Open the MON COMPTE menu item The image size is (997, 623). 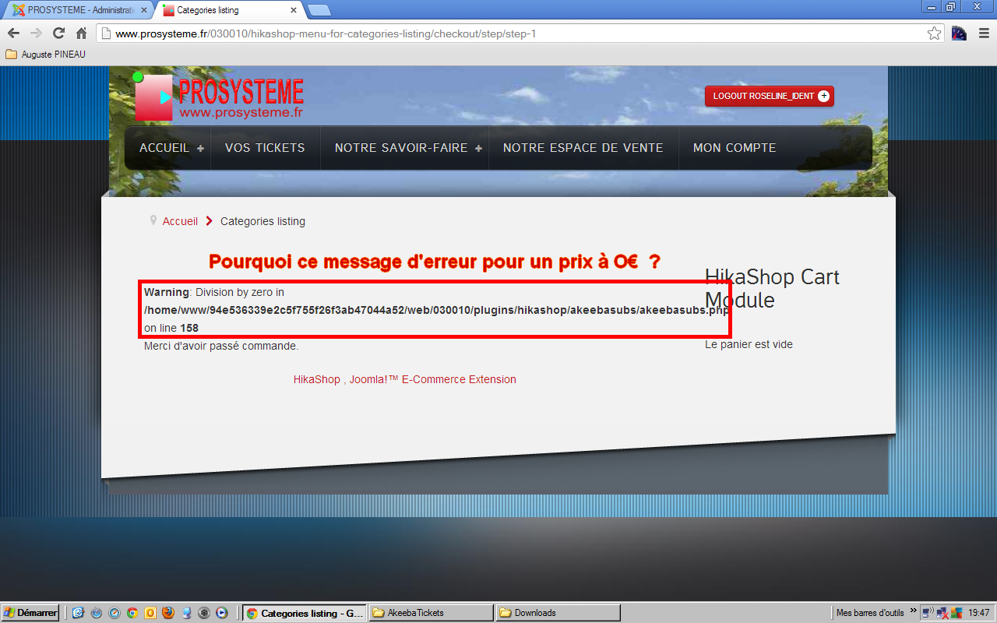[735, 148]
